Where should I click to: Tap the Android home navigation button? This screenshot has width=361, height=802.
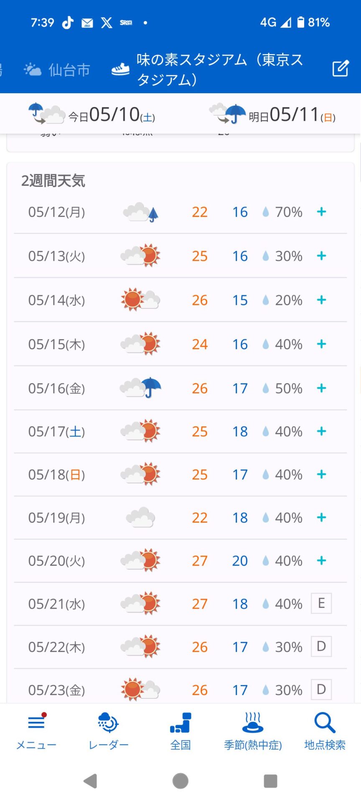(x=180, y=781)
